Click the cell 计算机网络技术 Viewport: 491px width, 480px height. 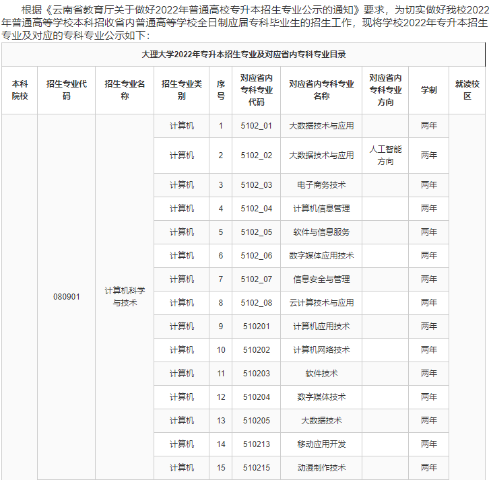tap(321, 350)
